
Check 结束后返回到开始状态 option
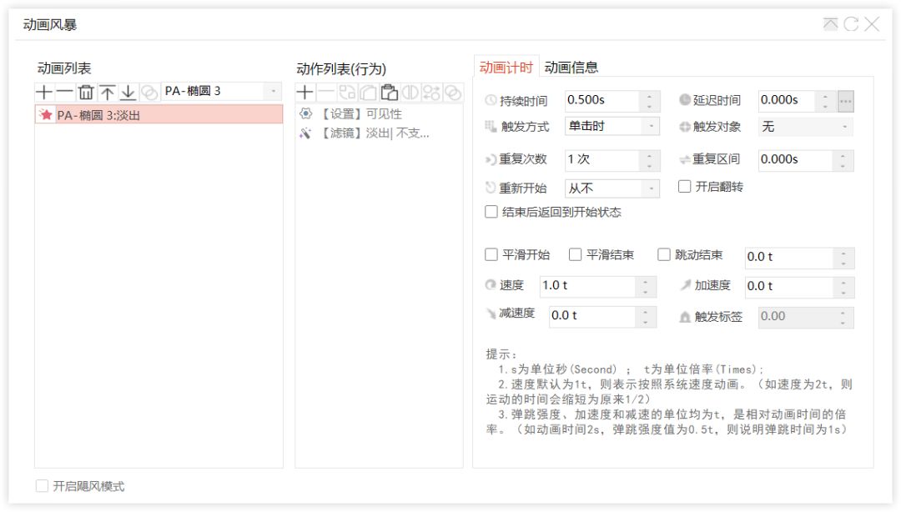[x=491, y=212]
